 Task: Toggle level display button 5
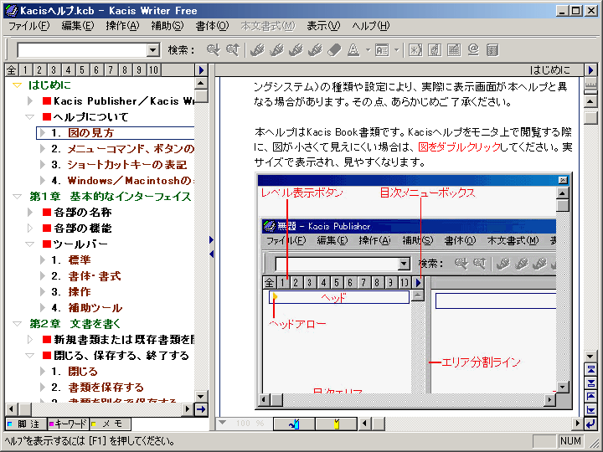tap(82, 70)
